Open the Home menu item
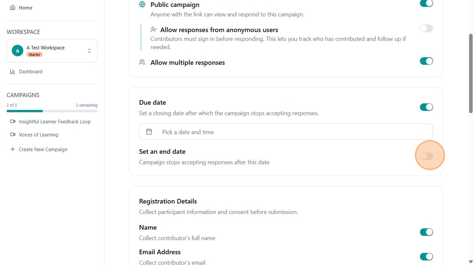This screenshot has height=265, width=474. (25, 8)
